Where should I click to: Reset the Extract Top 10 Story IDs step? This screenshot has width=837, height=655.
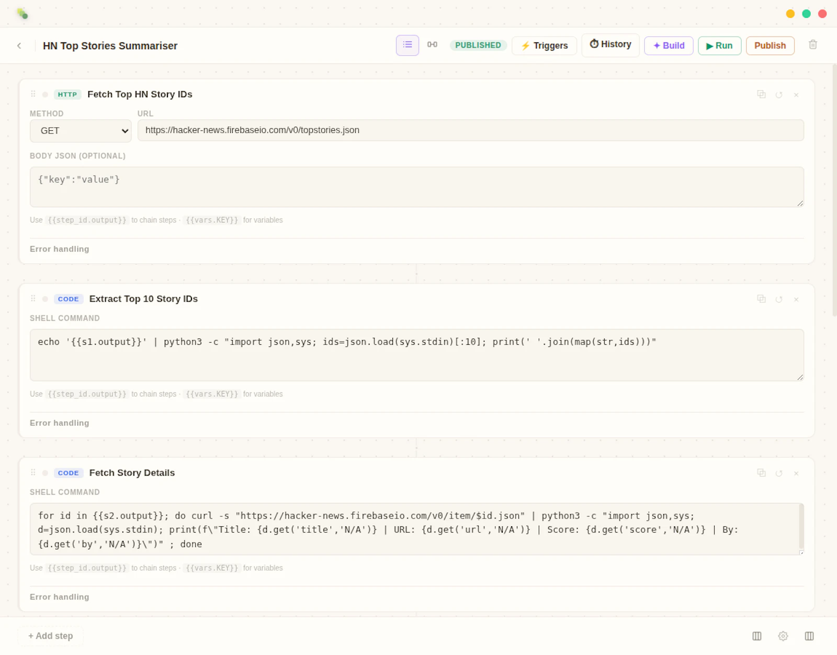click(x=779, y=299)
